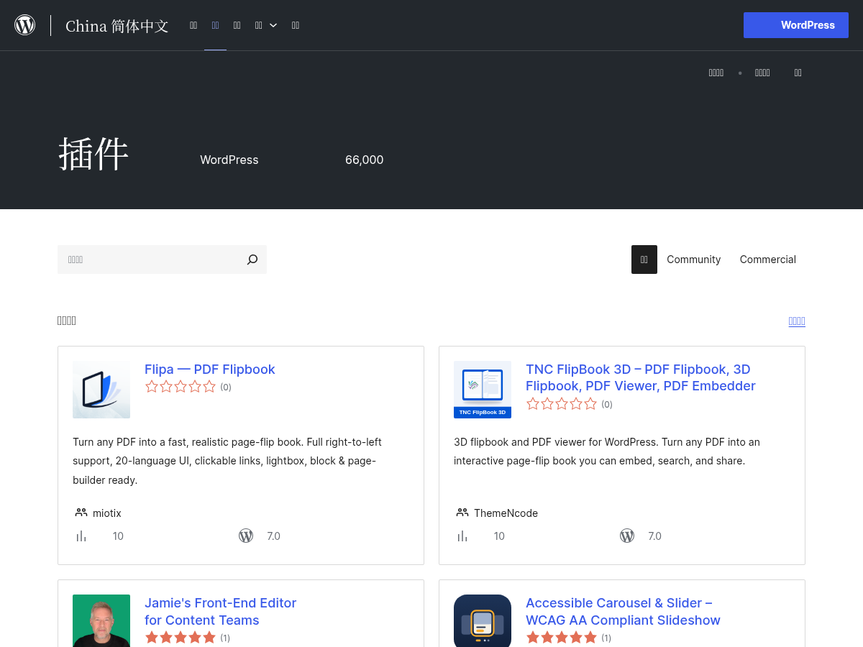The height and width of the screenshot is (647, 863).
Task: Click the 66,000 plugin count text
Action: 365,160
